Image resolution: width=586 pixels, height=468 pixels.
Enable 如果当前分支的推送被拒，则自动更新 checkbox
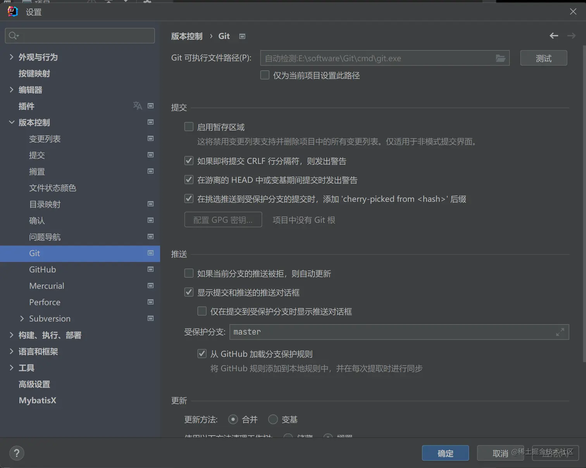coord(189,273)
